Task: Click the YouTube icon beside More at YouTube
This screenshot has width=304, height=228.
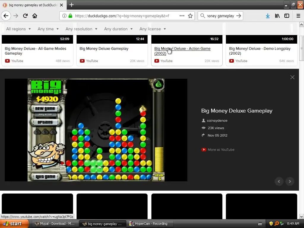Action: coord(204,150)
